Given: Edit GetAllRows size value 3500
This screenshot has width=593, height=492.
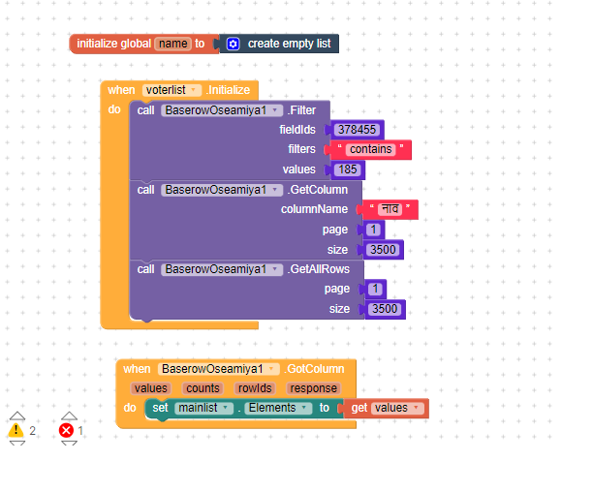Looking at the screenshot, I should click(385, 309).
